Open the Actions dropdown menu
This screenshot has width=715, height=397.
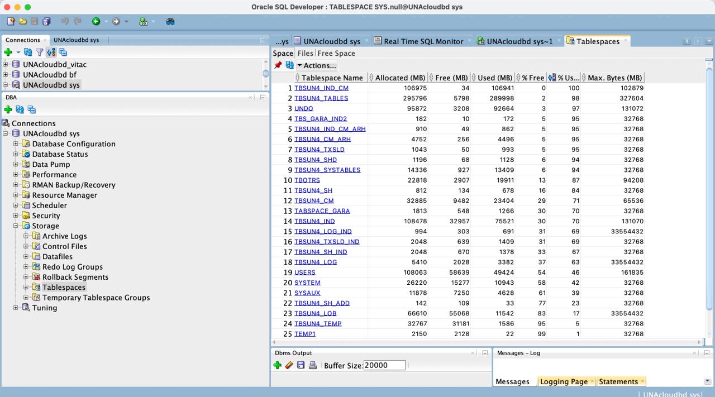click(316, 65)
